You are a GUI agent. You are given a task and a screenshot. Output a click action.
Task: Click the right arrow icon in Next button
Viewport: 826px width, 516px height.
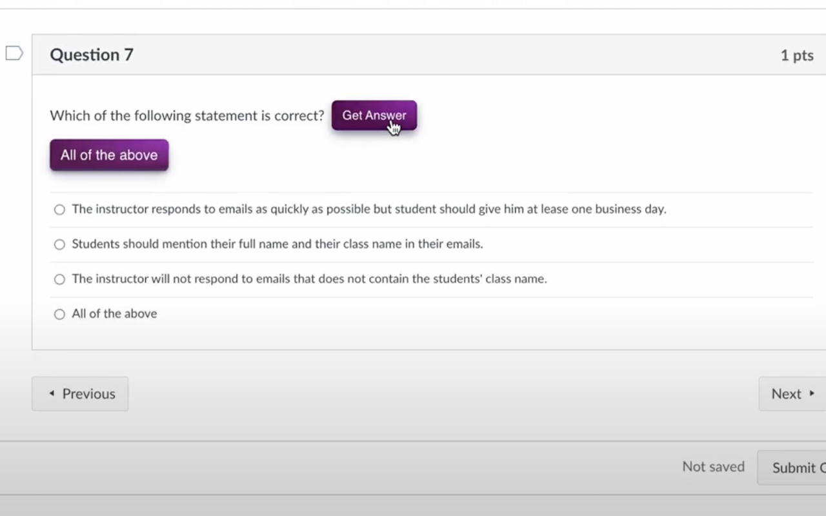point(812,393)
